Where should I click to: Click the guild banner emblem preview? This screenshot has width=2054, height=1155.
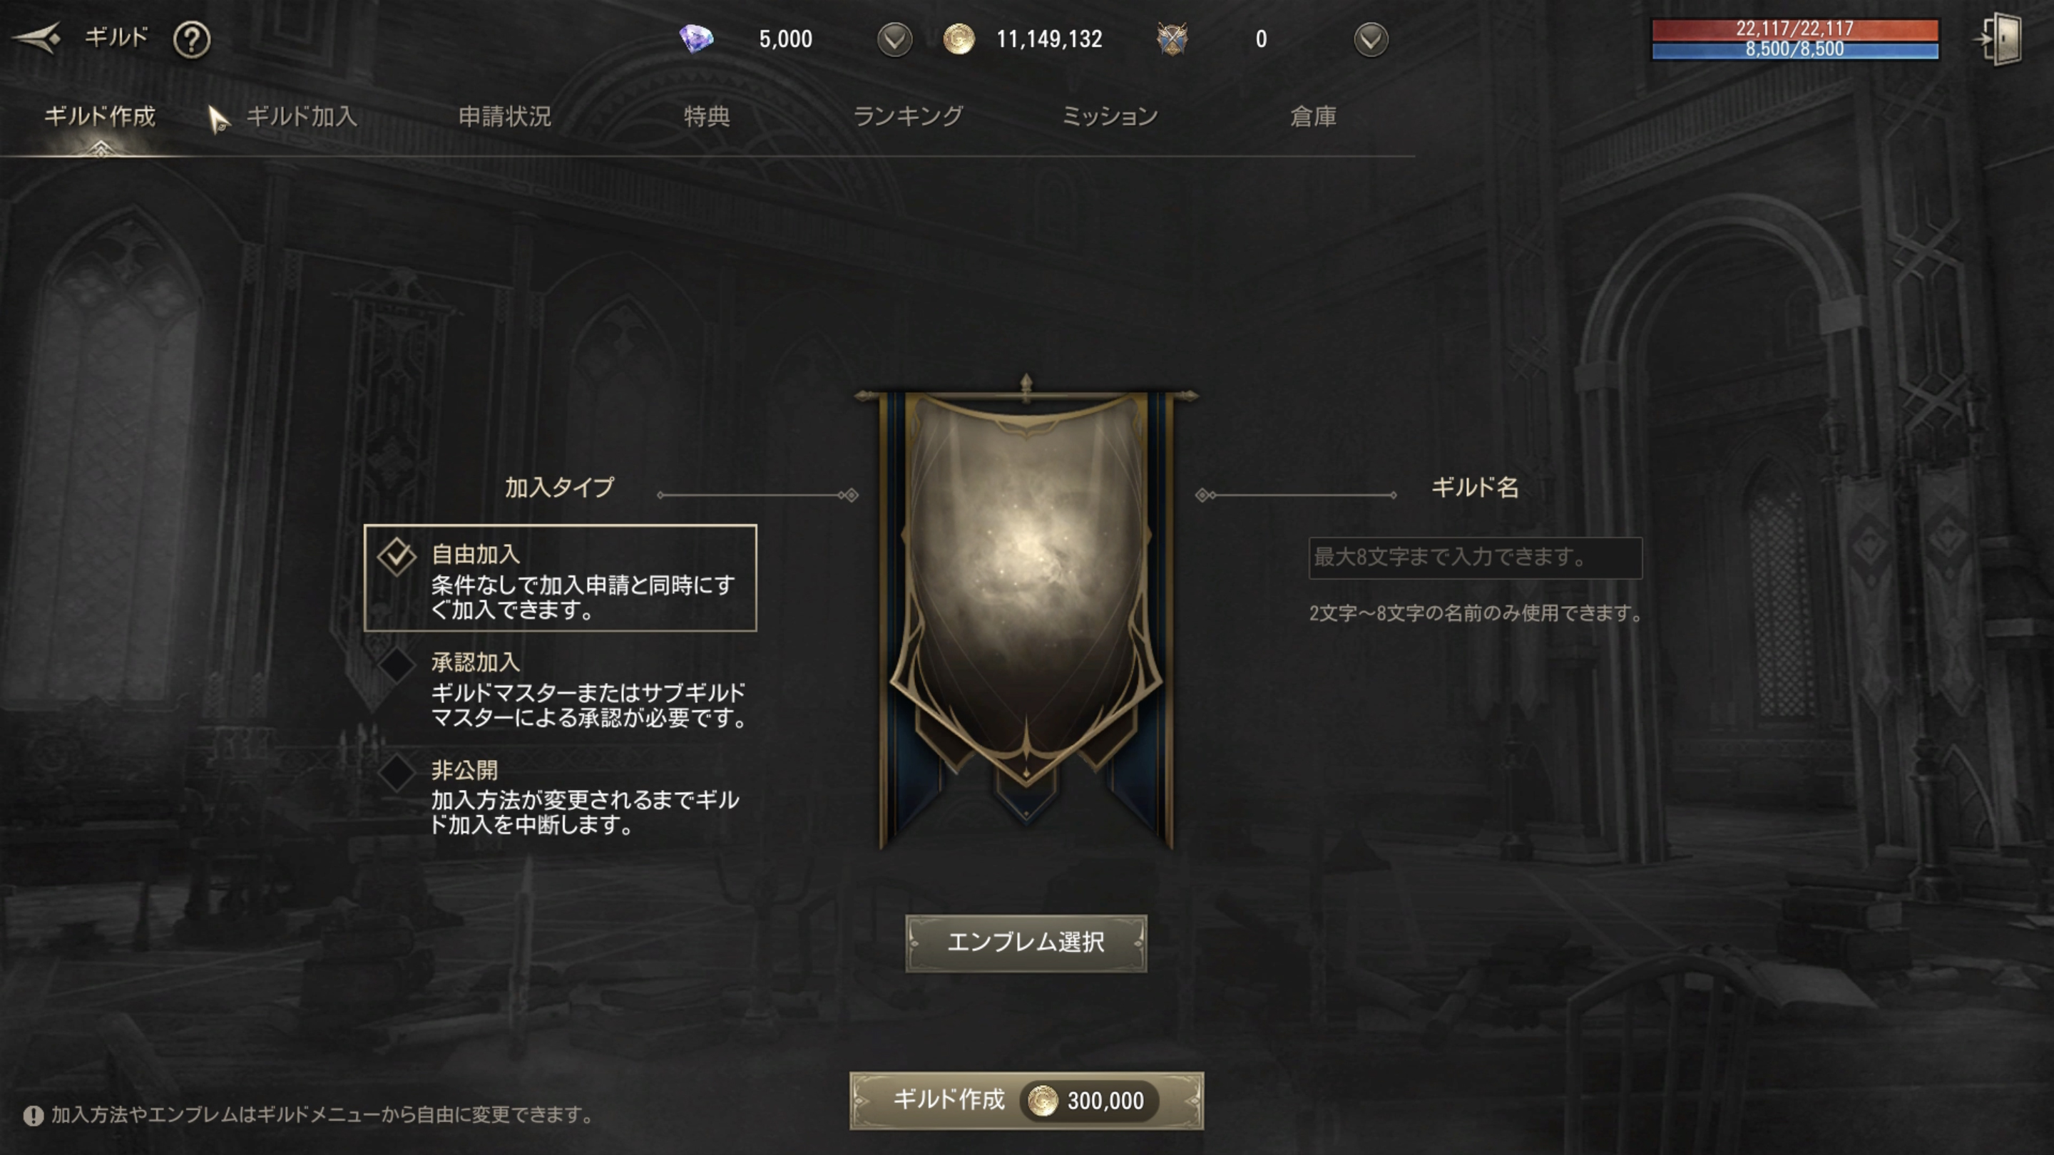click(1026, 610)
